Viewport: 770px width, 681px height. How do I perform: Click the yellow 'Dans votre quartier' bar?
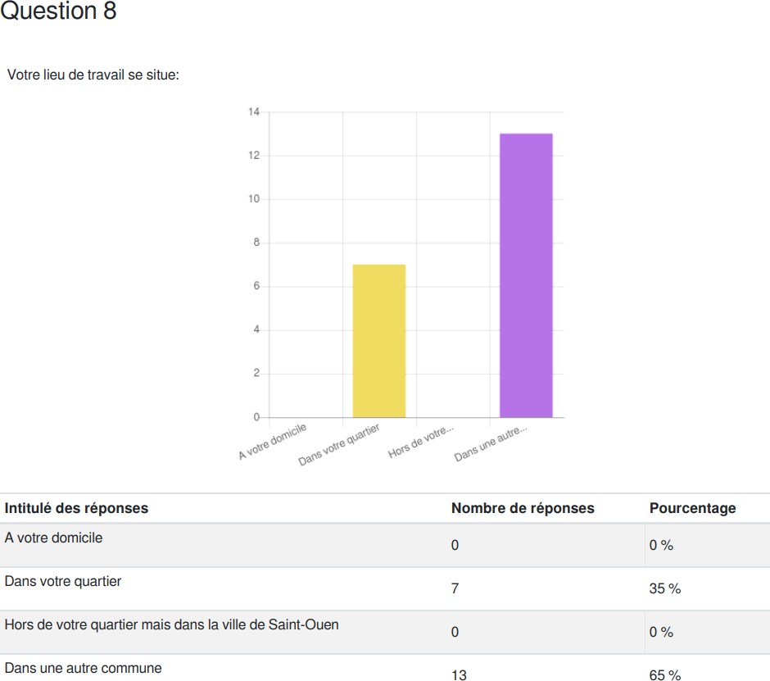[x=379, y=341]
